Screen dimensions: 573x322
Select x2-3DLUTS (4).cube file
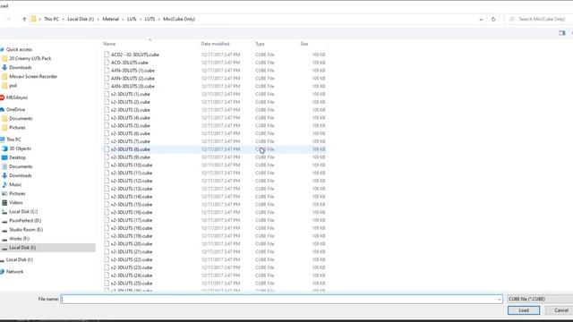click(130, 118)
